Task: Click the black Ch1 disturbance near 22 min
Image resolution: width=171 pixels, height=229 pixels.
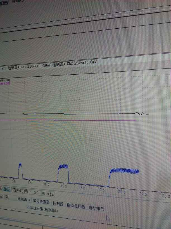Action: [x=141, y=114]
